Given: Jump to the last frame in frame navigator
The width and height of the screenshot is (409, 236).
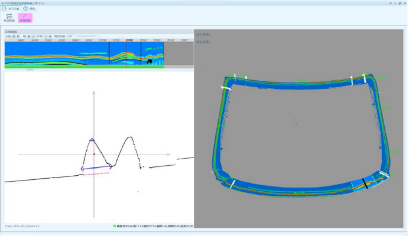Looking at the screenshot, I should (x=50, y=36).
